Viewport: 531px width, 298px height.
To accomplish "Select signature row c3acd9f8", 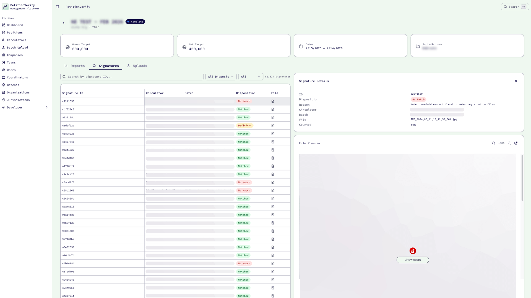I will tap(68, 182).
